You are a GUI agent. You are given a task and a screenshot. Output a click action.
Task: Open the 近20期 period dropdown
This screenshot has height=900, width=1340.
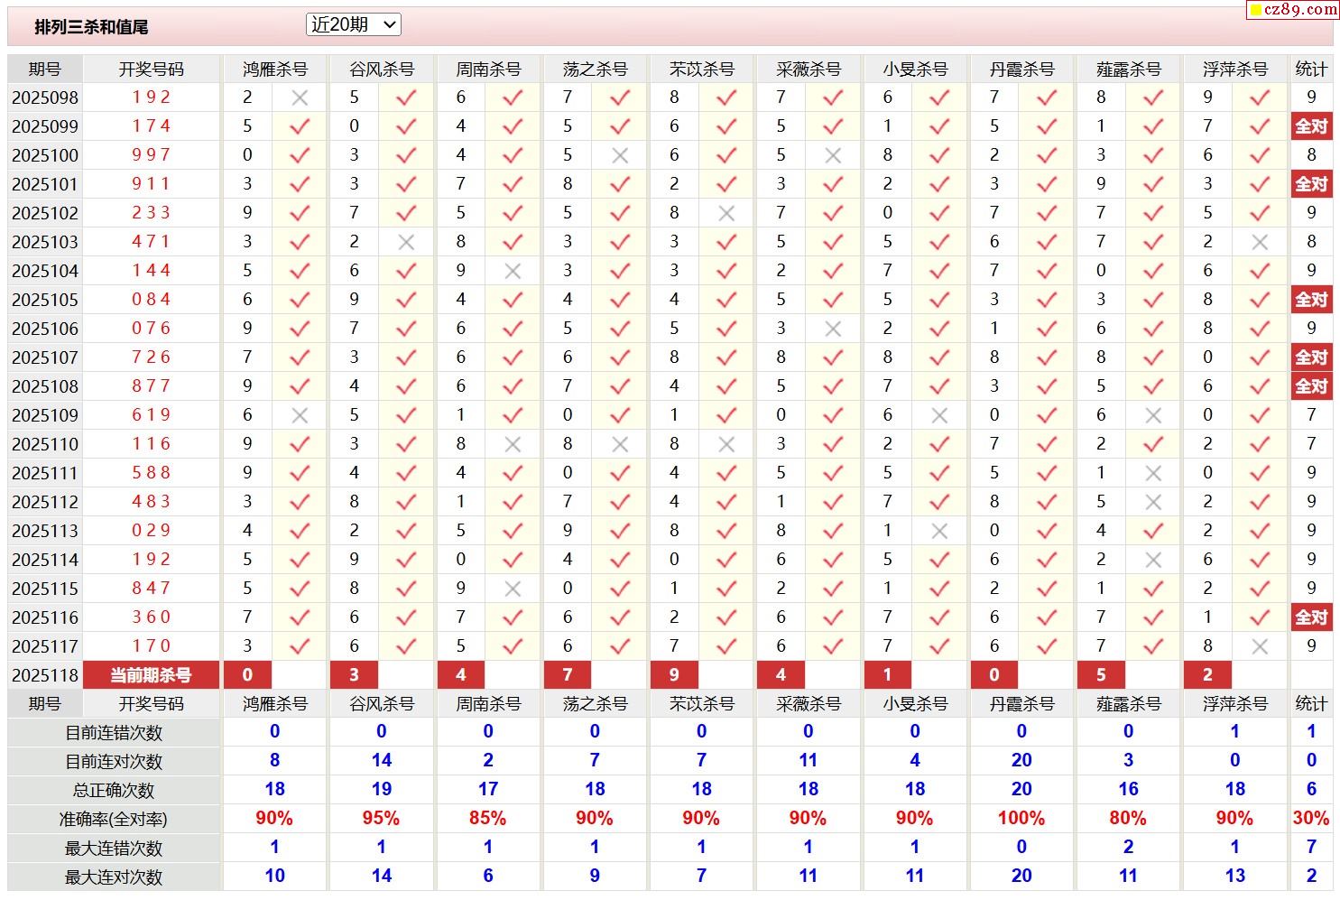(354, 24)
